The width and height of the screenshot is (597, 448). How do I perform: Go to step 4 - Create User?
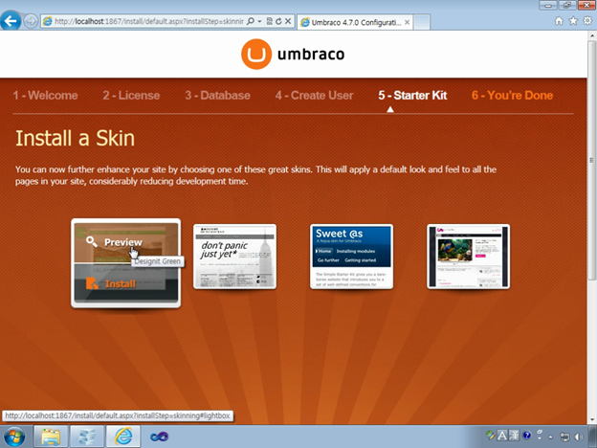click(x=314, y=95)
